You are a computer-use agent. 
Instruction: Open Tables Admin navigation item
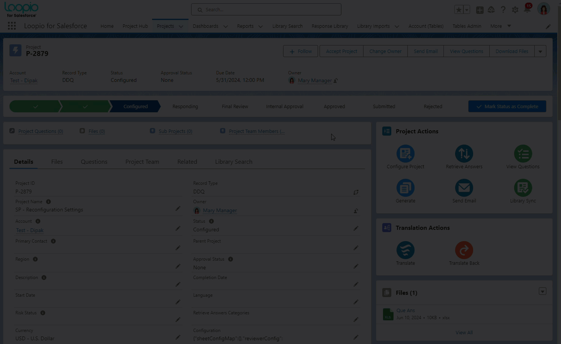click(x=467, y=26)
